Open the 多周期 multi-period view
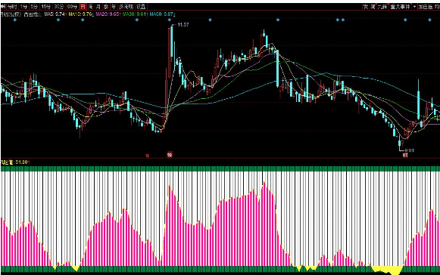 tap(126, 7)
